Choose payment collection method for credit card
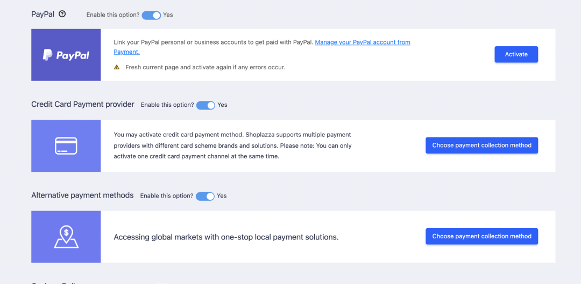Image resolution: width=581 pixels, height=284 pixels. coord(481,145)
